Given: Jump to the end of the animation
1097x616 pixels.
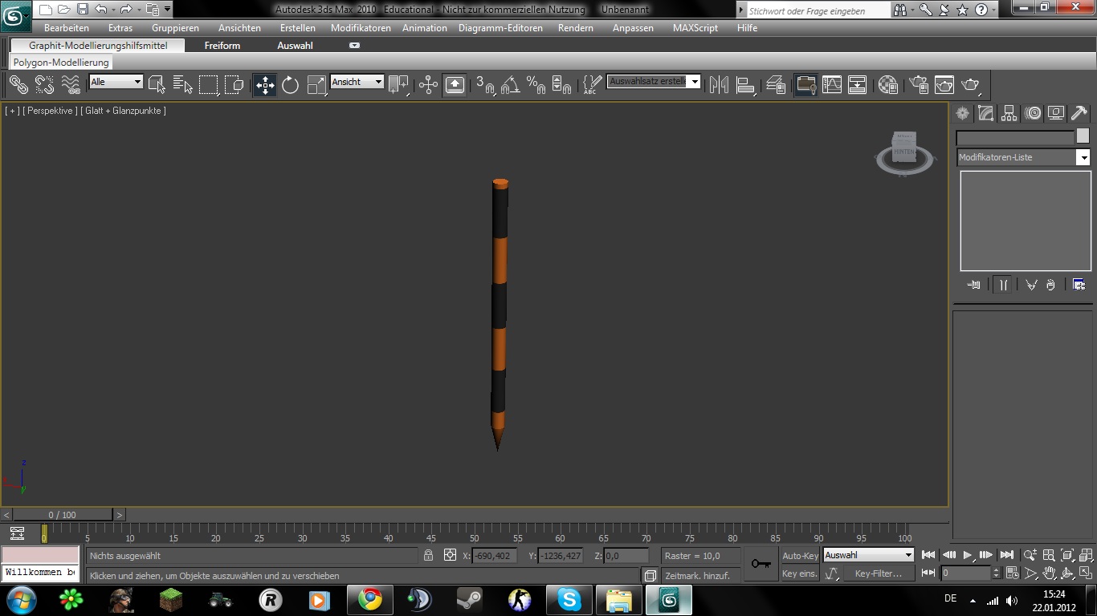Looking at the screenshot, I should click(x=1006, y=555).
